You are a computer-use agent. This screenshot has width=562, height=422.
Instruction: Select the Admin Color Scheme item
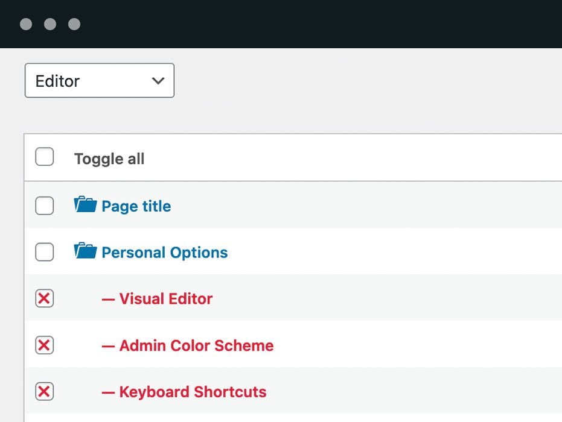coord(196,345)
